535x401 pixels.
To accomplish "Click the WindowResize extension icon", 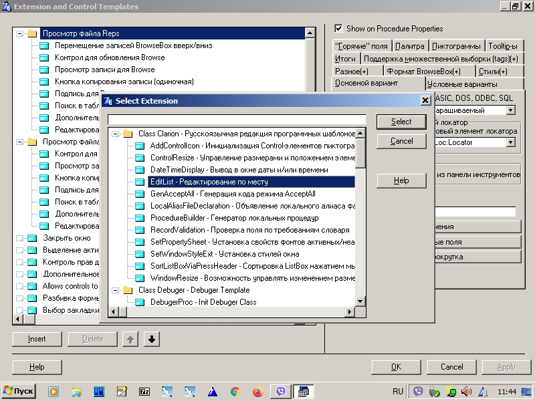I will (139, 278).
